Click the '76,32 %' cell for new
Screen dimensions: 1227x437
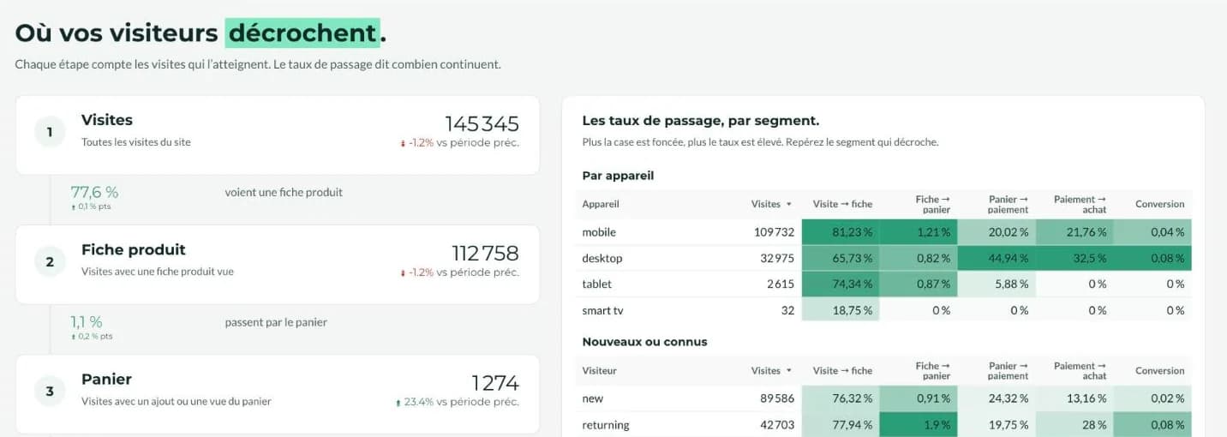pos(841,398)
